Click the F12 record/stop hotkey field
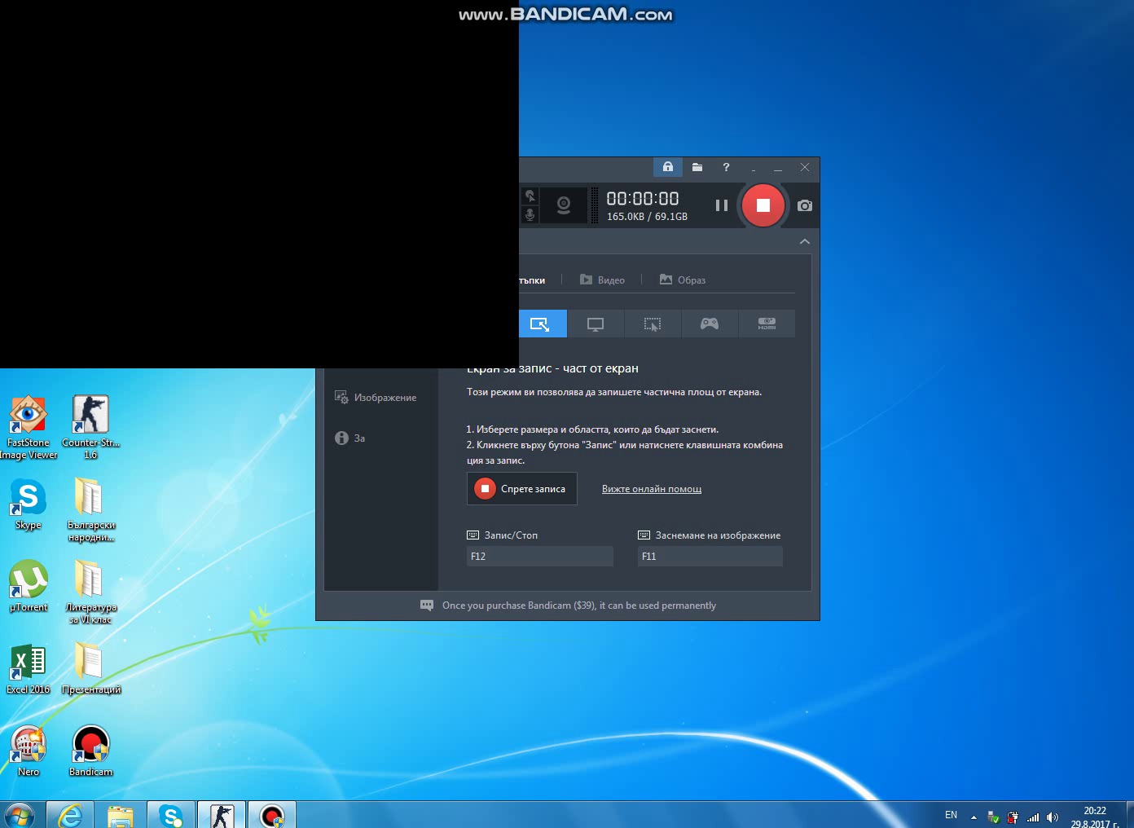The width and height of the screenshot is (1134, 828). [539, 557]
